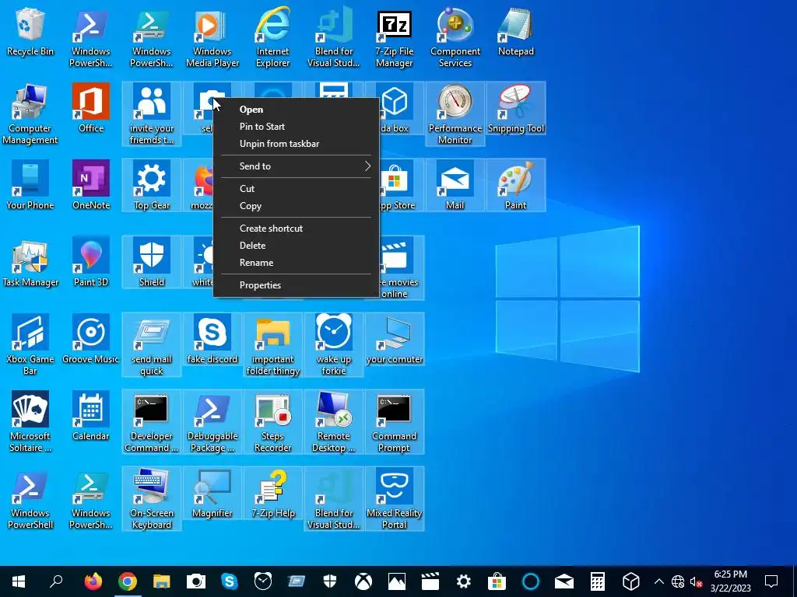
Task: Open the network globe tray icon
Action: pos(678,581)
